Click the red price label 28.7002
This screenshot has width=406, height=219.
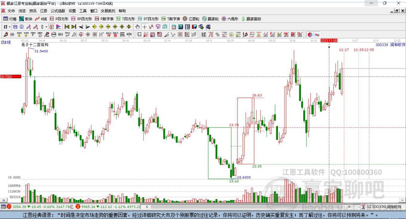[x=11, y=76]
